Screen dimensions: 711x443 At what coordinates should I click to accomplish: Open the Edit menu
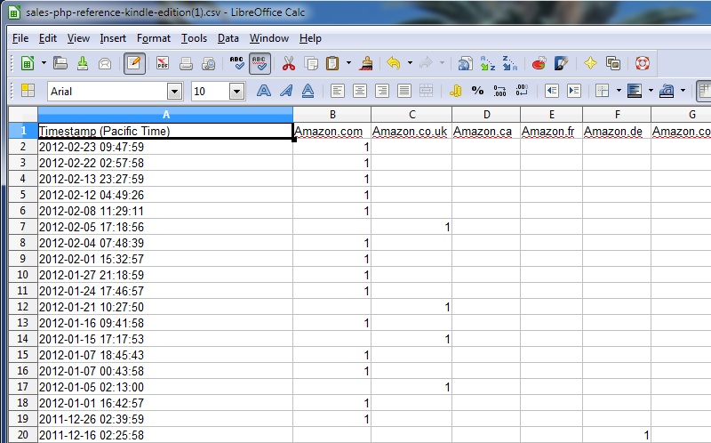(x=48, y=38)
